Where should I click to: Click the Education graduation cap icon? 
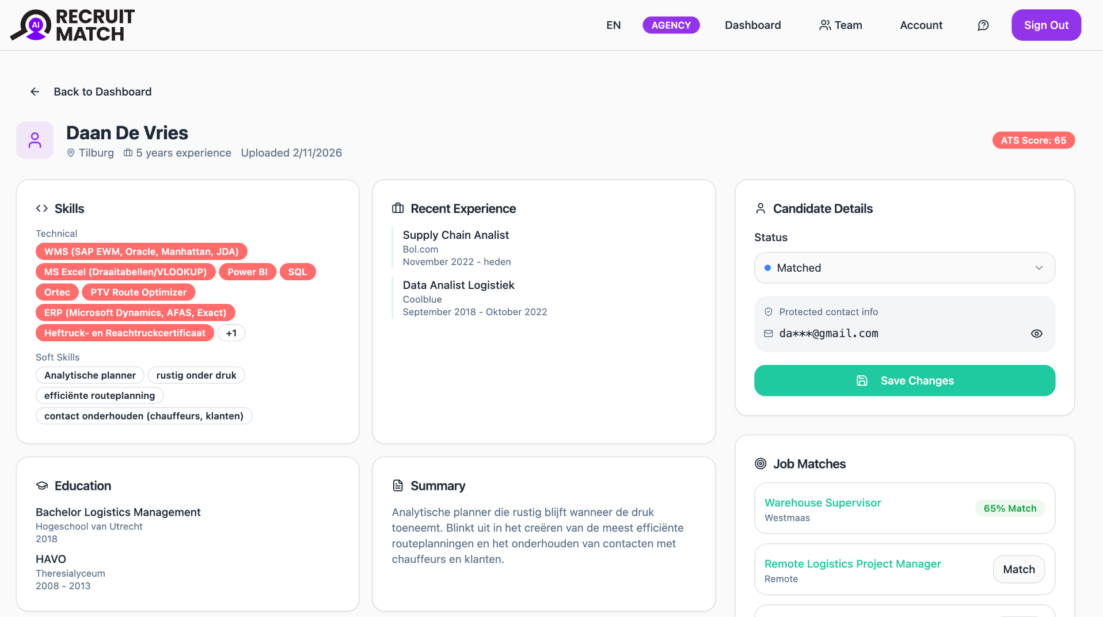pyautogui.click(x=42, y=486)
